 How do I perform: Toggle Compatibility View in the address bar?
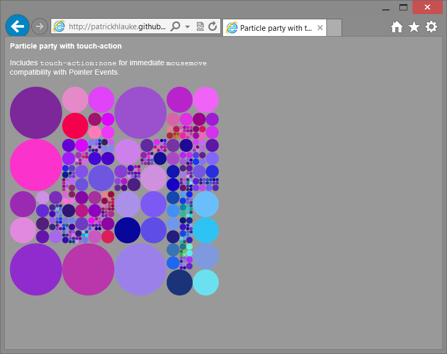click(x=200, y=26)
